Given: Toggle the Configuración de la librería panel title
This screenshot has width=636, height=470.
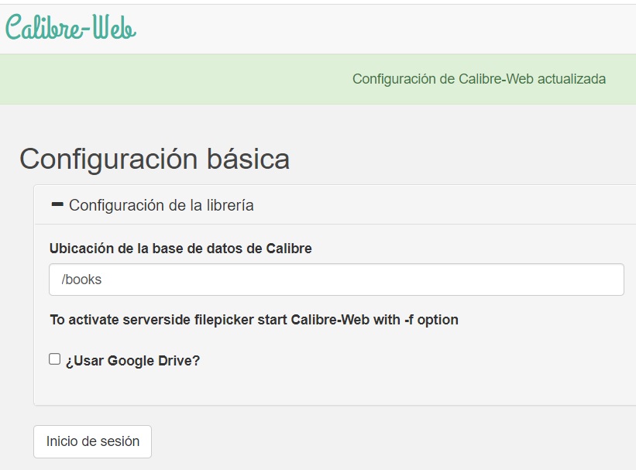Looking at the screenshot, I should click(x=161, y=205).
